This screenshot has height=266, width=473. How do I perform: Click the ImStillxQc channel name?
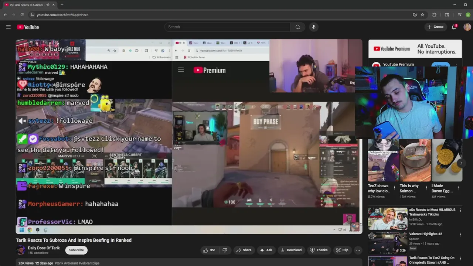[418, 219]
